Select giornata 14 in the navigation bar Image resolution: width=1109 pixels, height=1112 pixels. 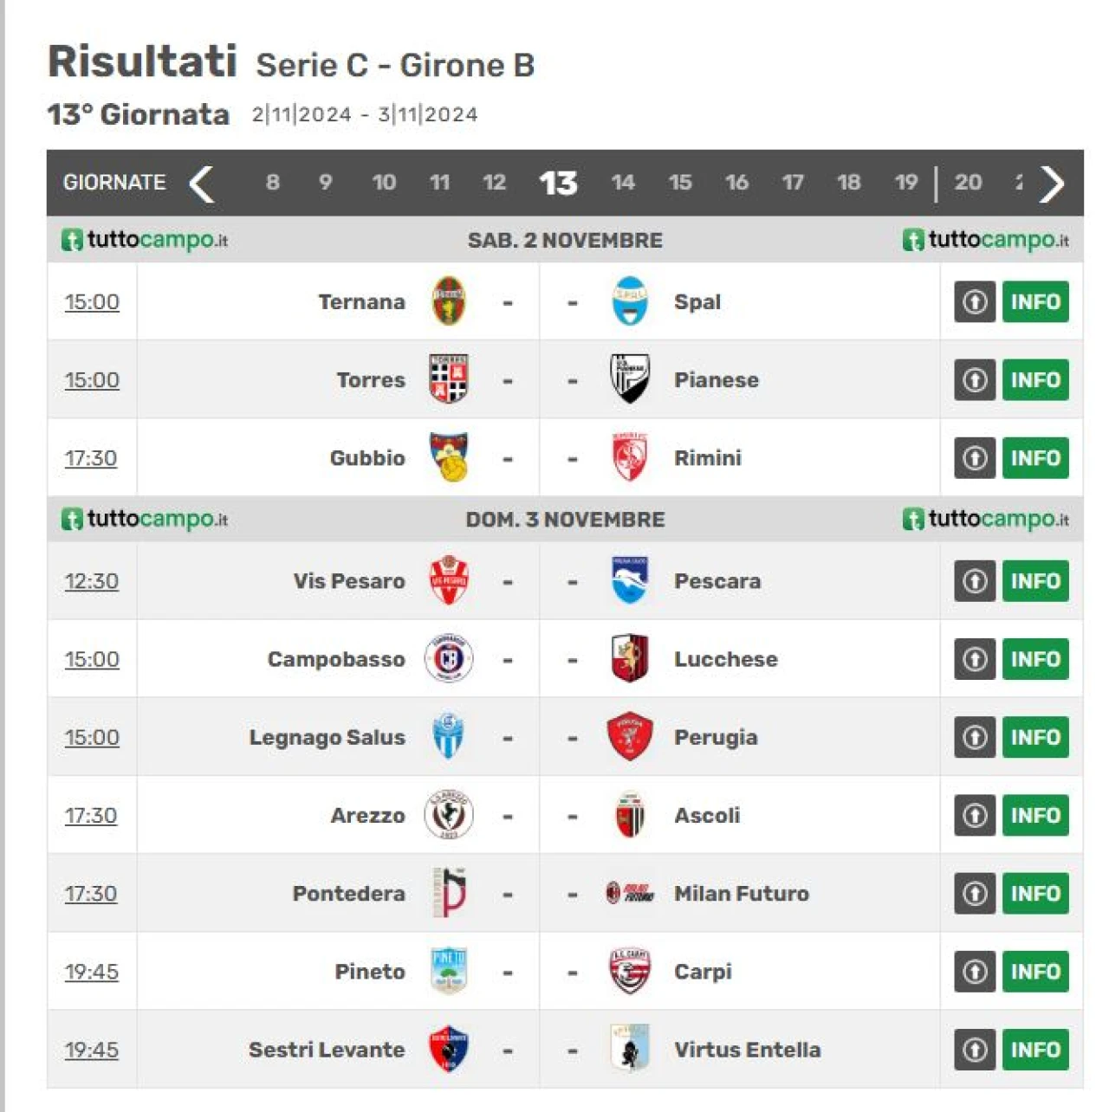(623, 182)
